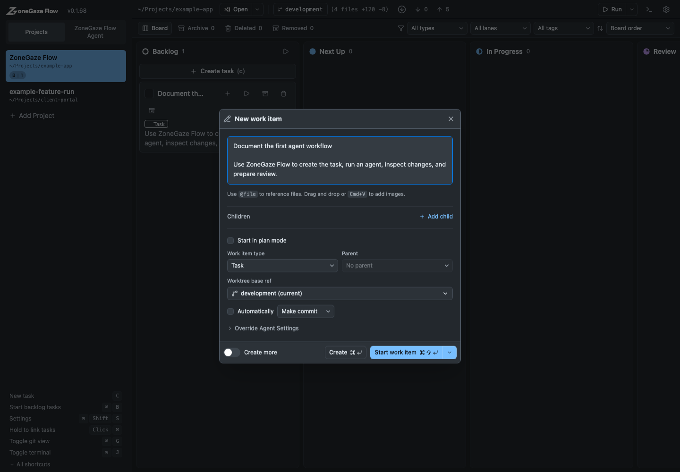Click the In Progress lane status icon
Screen dimensions: 680x472
click(479, 51)
